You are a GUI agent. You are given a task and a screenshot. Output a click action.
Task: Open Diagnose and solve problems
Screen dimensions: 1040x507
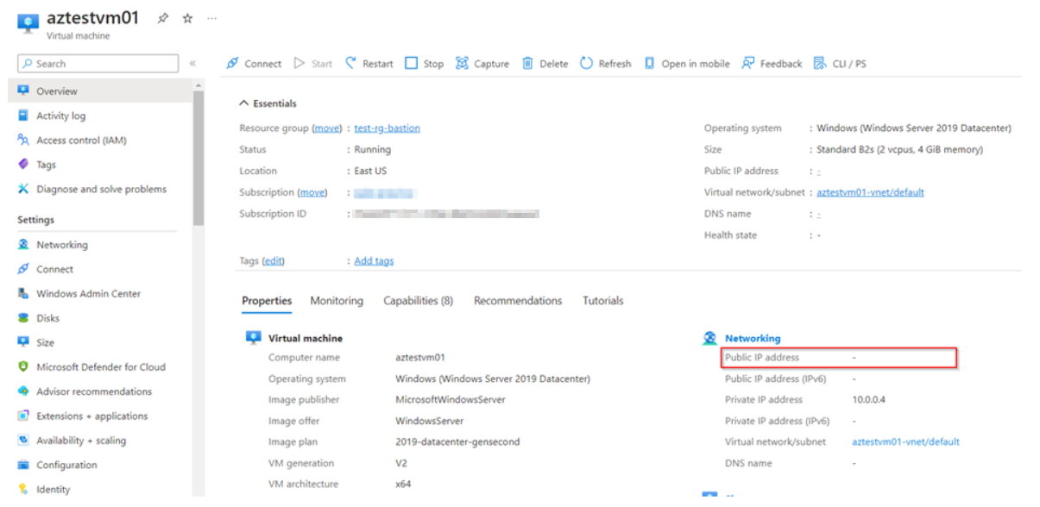99,189
